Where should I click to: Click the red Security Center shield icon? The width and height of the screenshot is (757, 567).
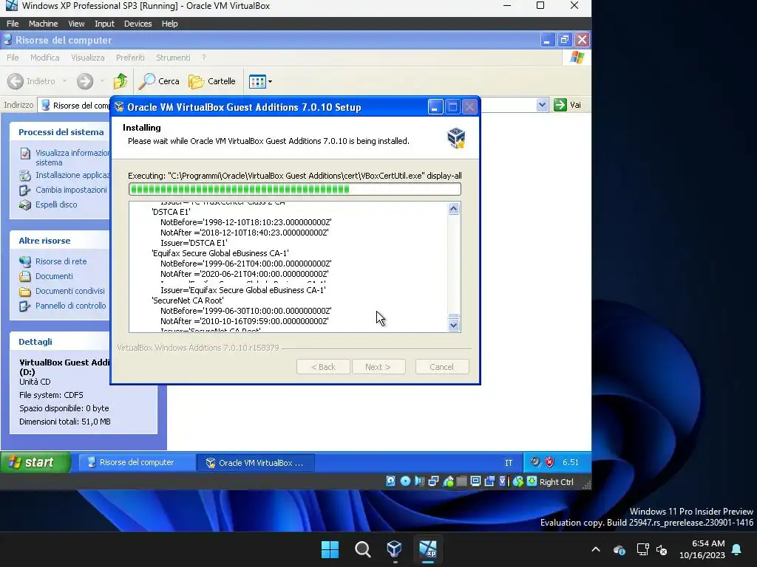pyautogui.click(x=549, y=462)
